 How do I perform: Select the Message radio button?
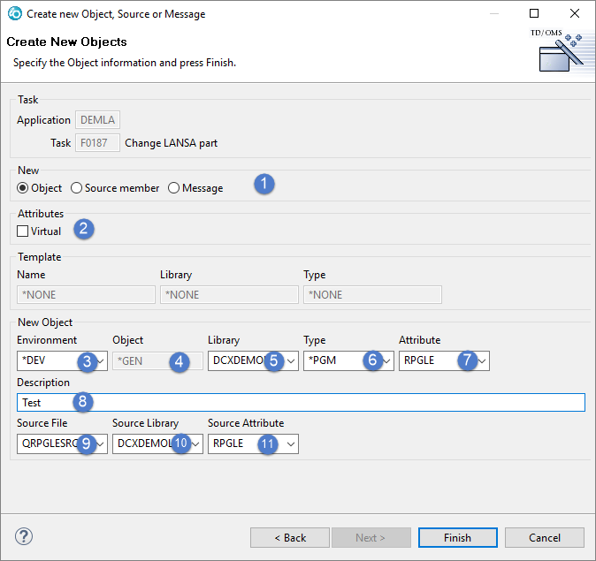(x=173, y=188)
